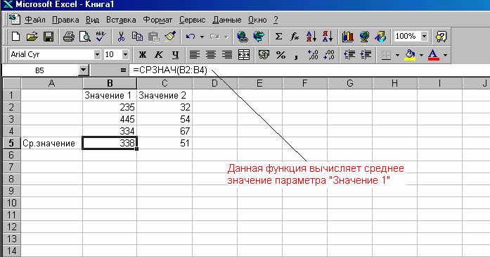This screenshot has height=257, width=490.
Task: Decrease indent icon
Action: [349, 55]
